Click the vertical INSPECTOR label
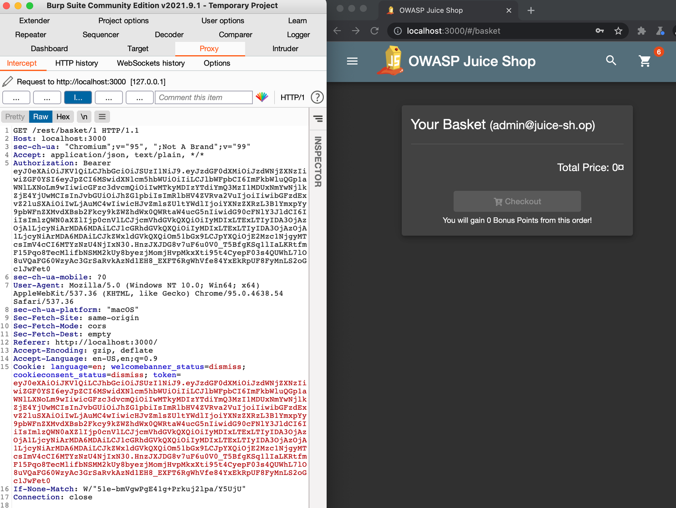 click(318, 161)
